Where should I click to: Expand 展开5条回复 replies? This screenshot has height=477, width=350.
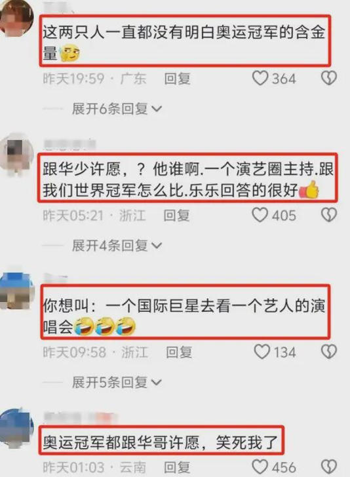[117, 383]
